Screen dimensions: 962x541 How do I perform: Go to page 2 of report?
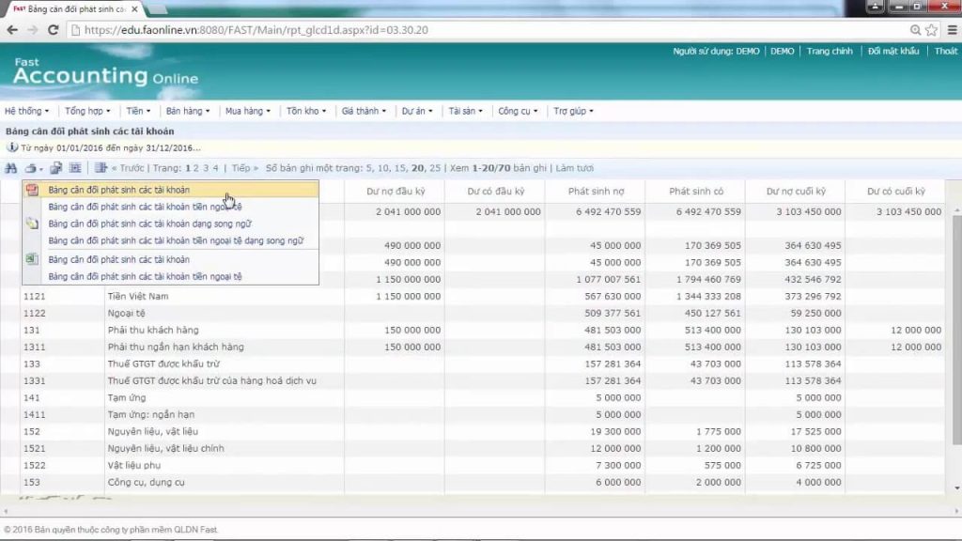[x=196, y=168]
